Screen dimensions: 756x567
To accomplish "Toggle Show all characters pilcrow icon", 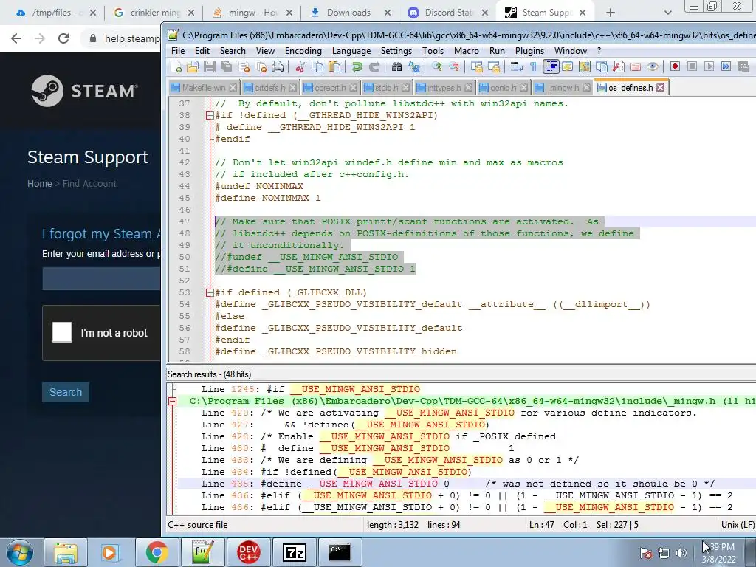I will (533, 66).
